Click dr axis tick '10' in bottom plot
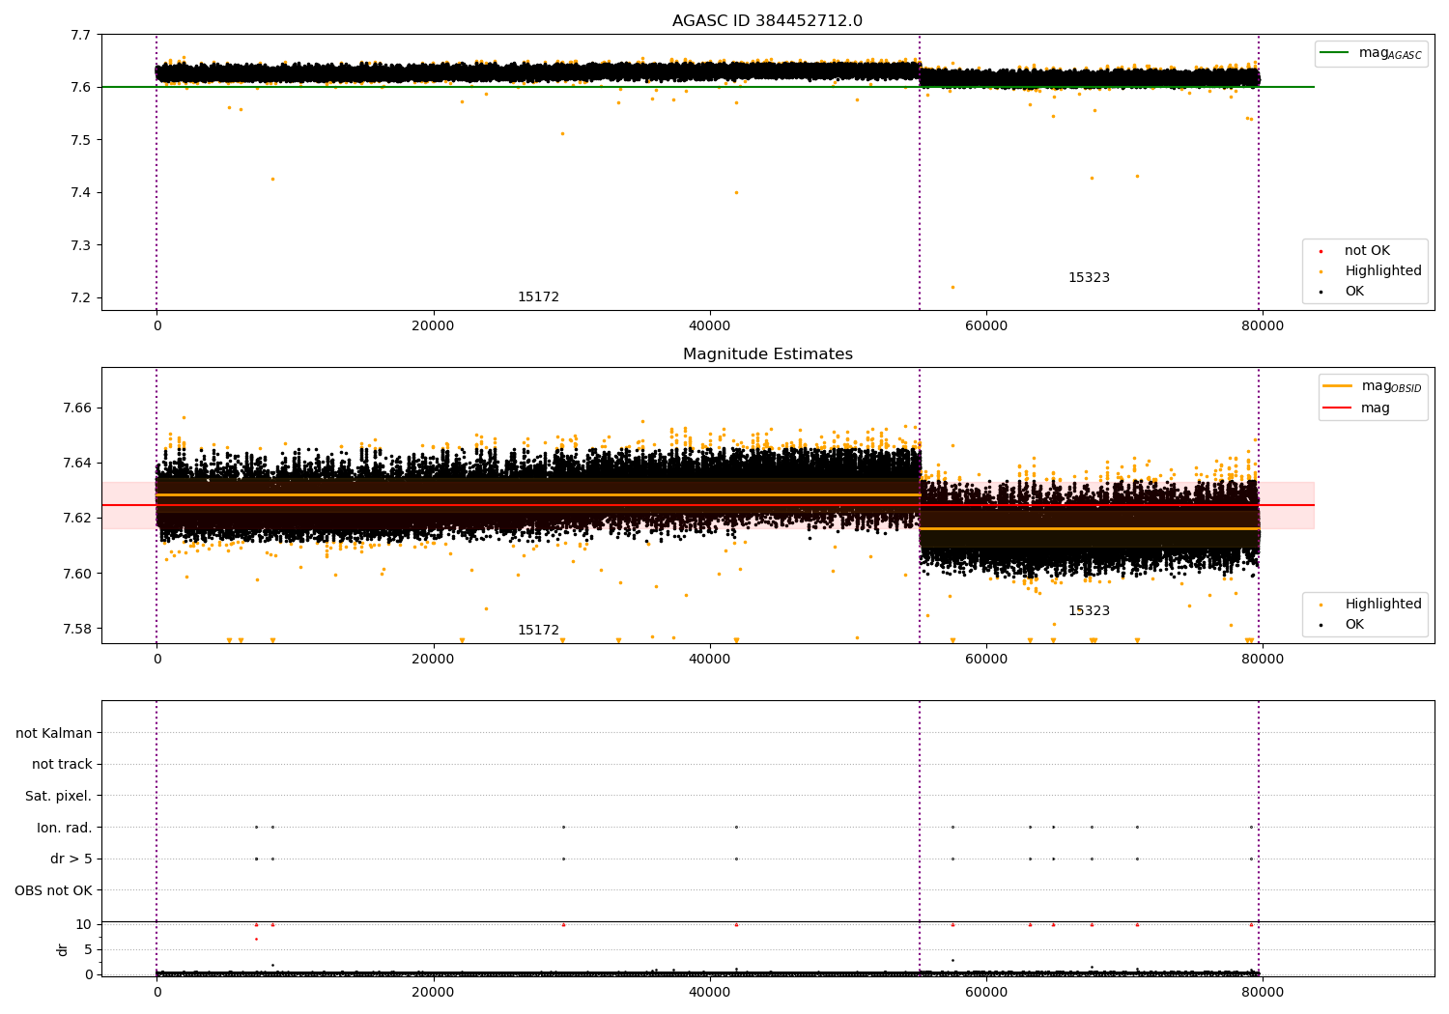Screen dimensions: 1449x1014 click(x=84, y=924)
